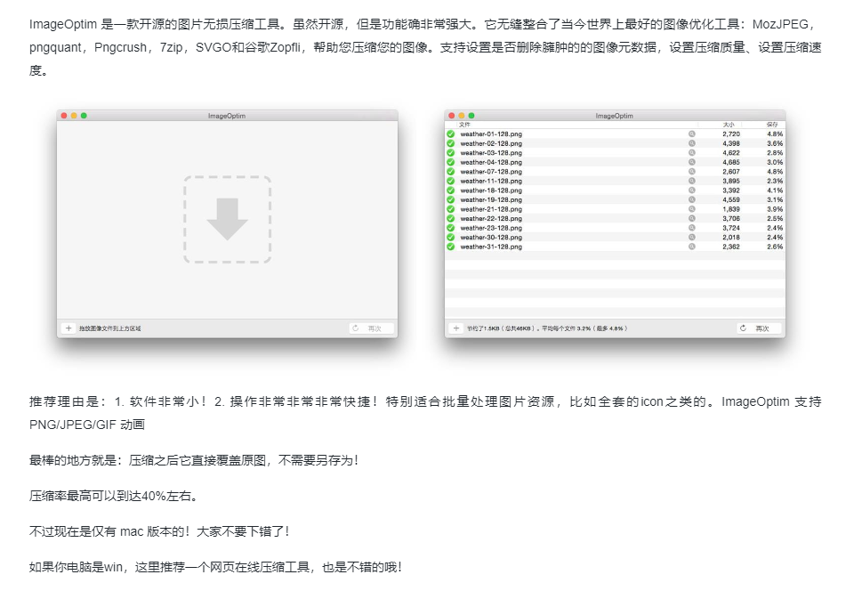Click the file name weather-22-128.png
This screenshot has width=862, height=599.
coord(491,218)
